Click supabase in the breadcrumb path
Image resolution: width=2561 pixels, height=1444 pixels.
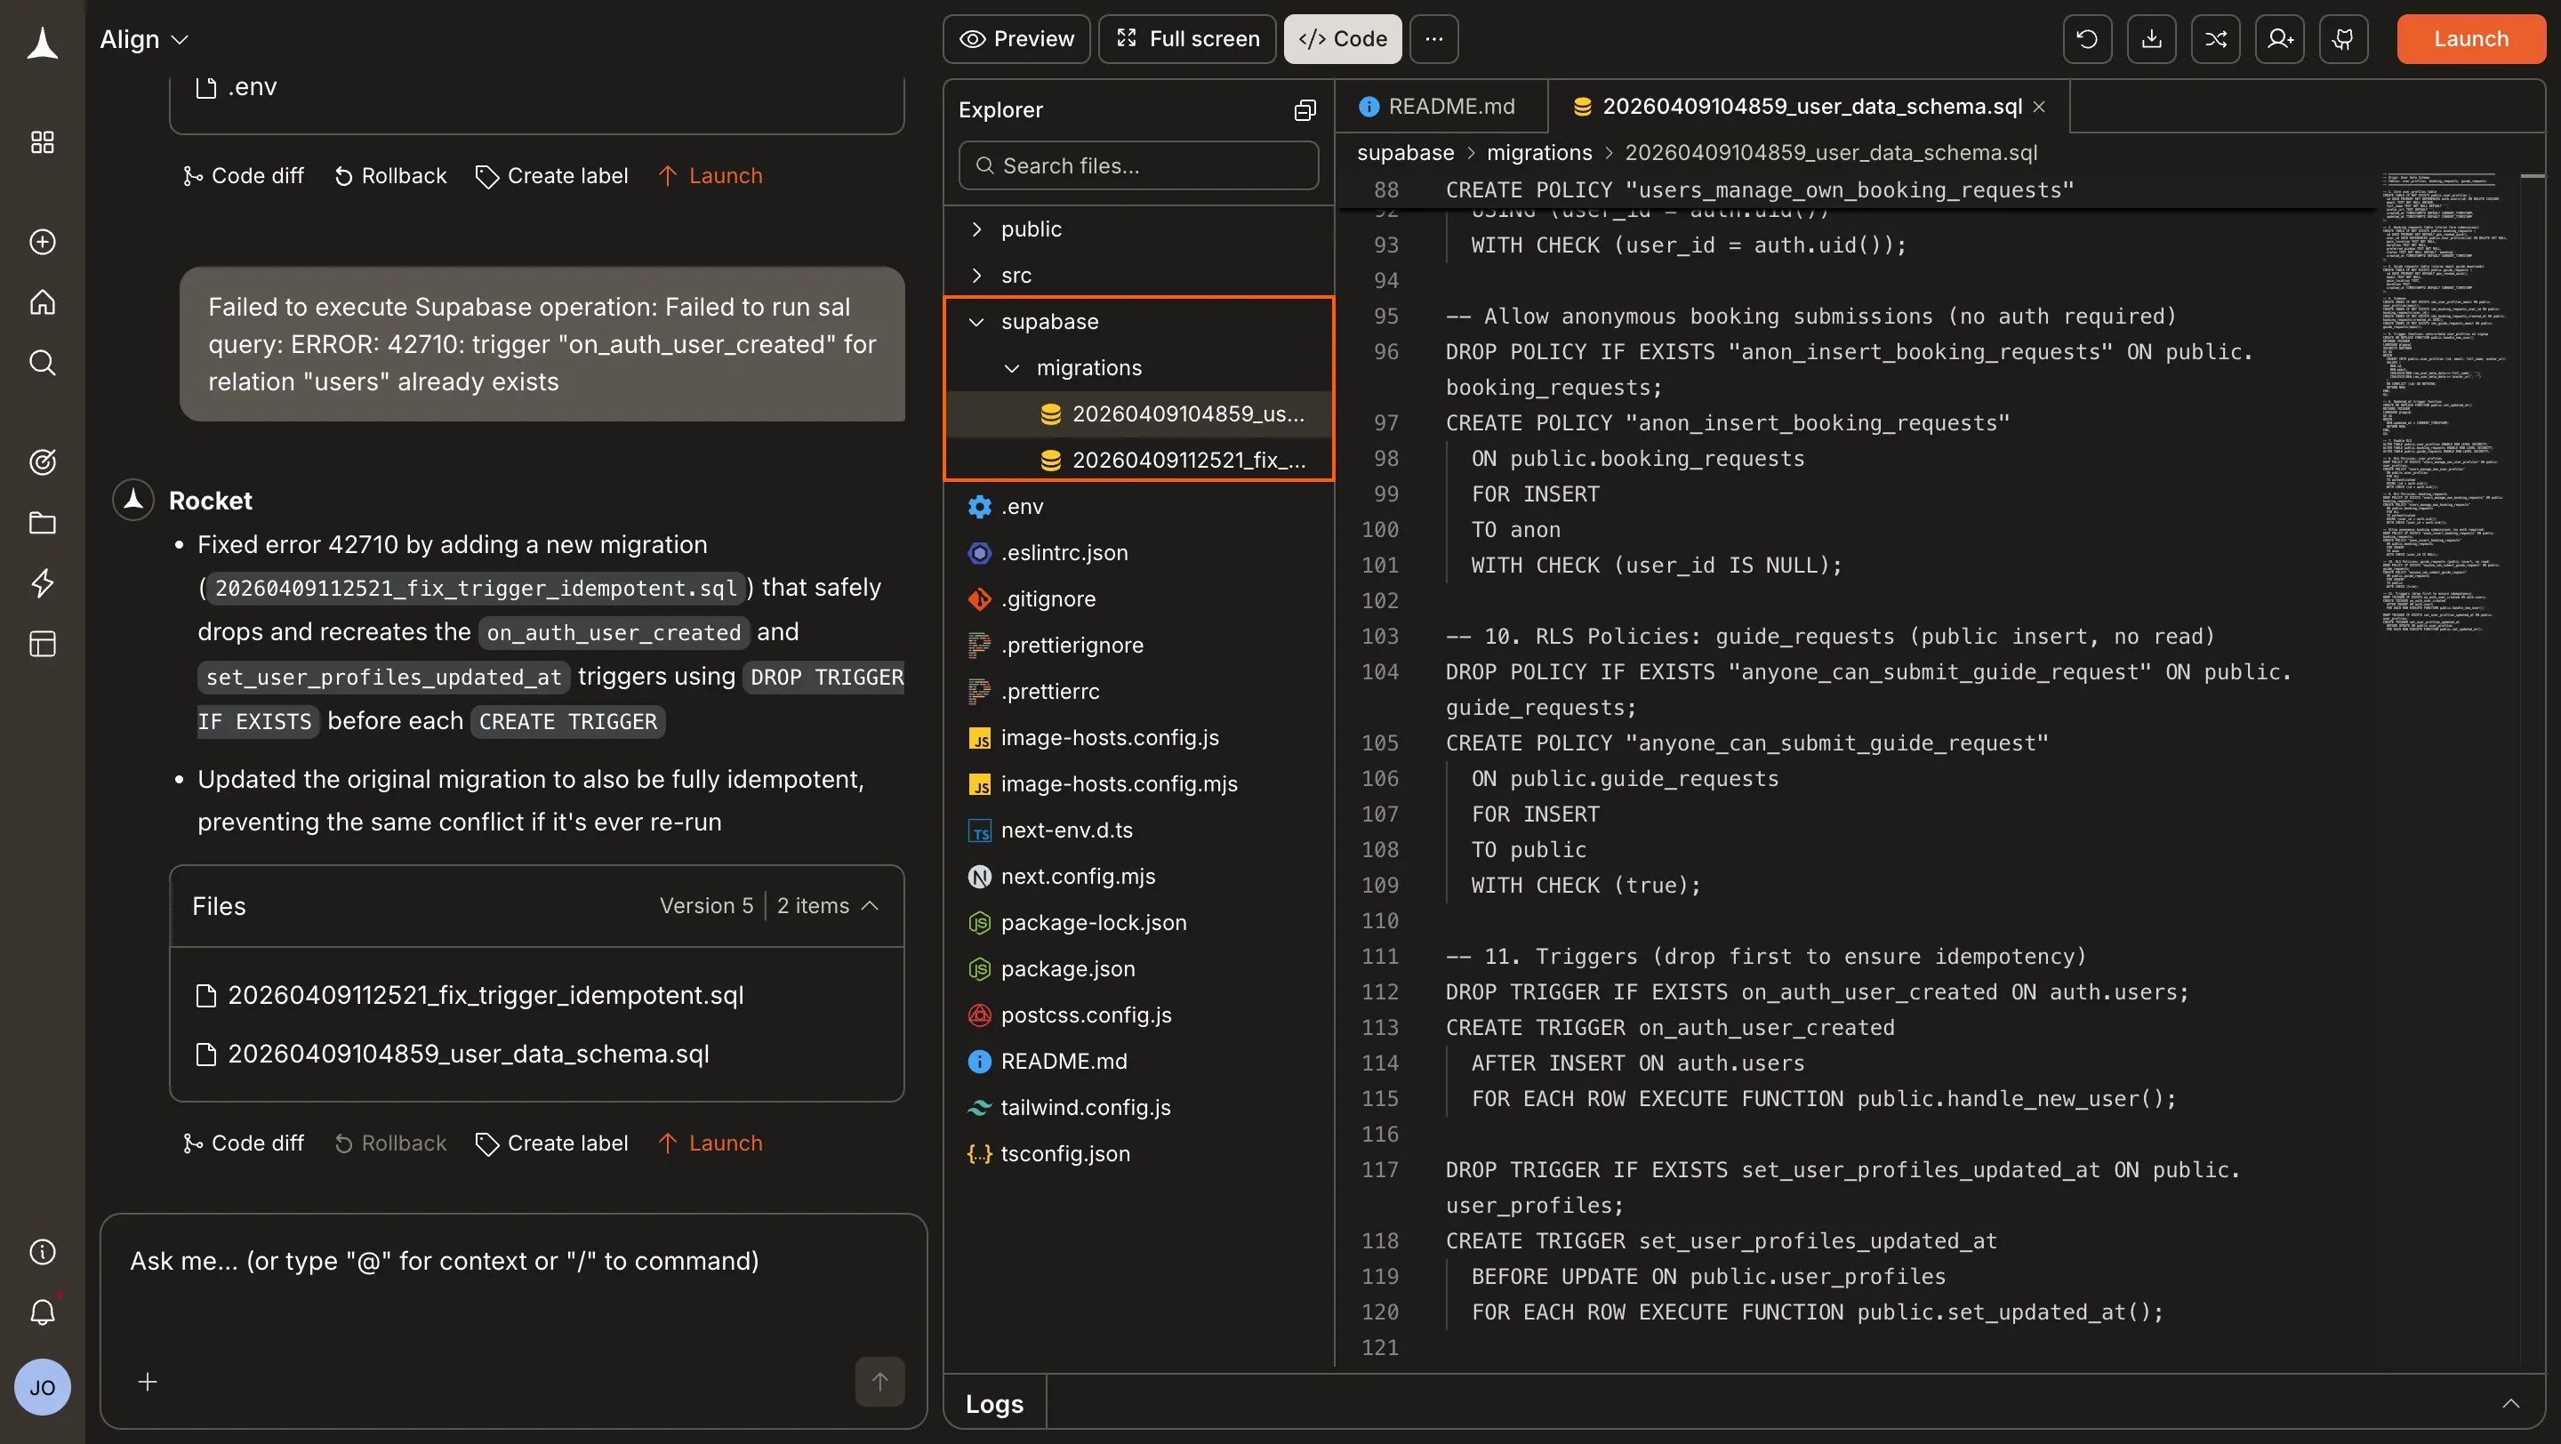[x=1405, y=153]
